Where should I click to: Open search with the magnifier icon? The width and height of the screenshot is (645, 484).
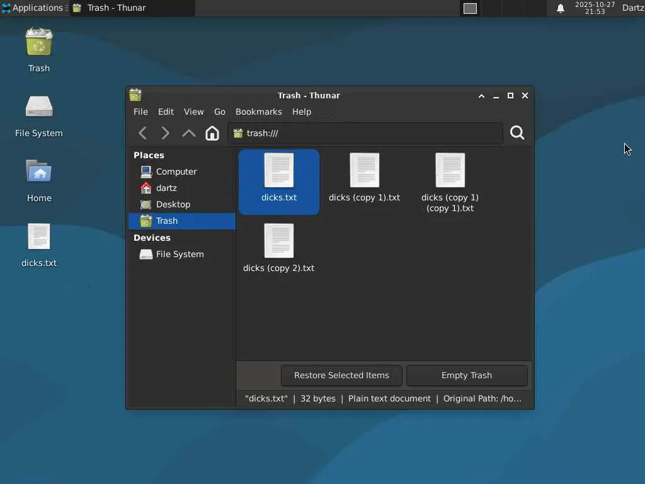(x=517, y=132)
